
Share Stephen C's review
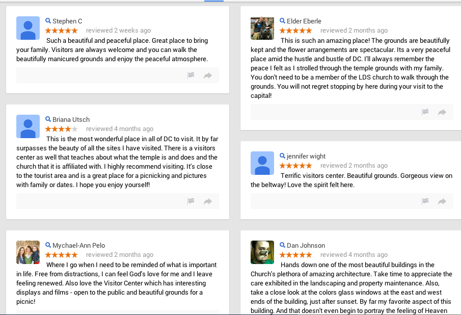208,75
